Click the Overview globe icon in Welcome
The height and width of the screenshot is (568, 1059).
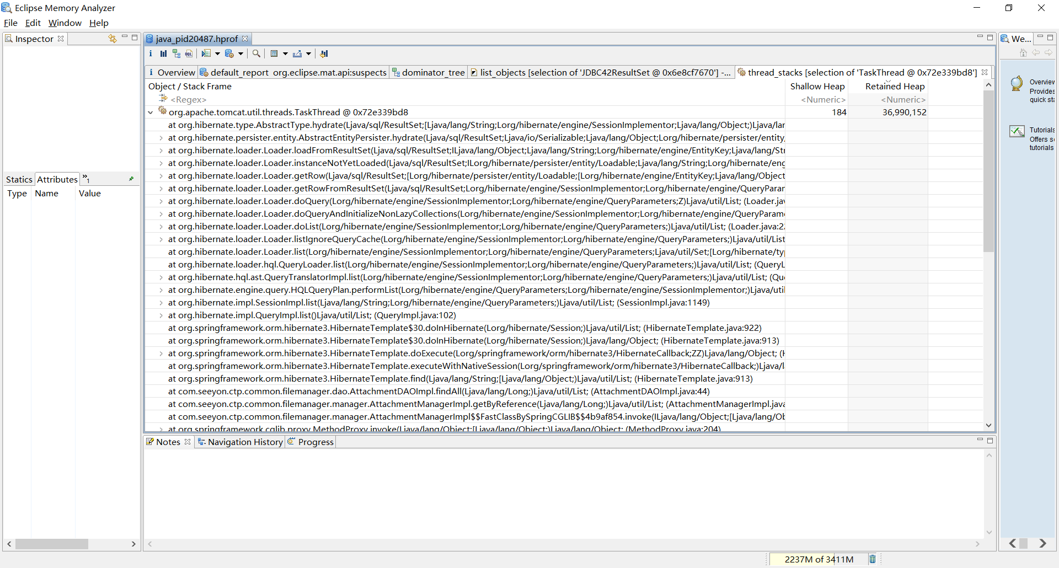(1017, 83)
